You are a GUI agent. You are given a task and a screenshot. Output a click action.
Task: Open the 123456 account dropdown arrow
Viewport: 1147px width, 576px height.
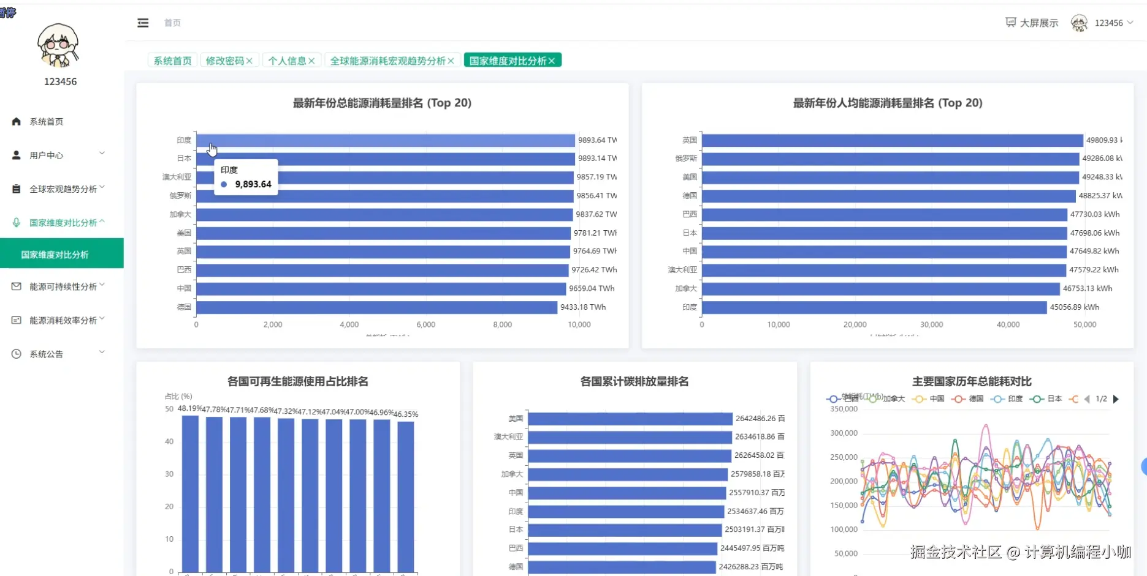[x=1130, y=23]
